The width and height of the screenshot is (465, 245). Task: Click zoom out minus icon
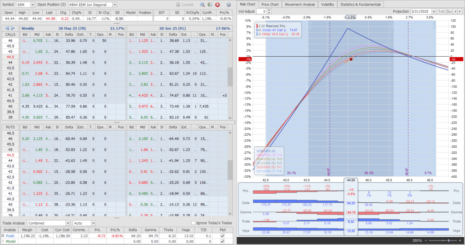[x=425, y=240]
